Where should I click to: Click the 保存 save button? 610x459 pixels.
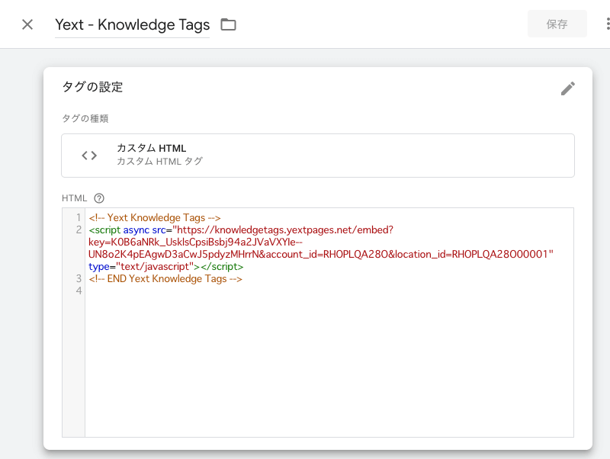557,24
